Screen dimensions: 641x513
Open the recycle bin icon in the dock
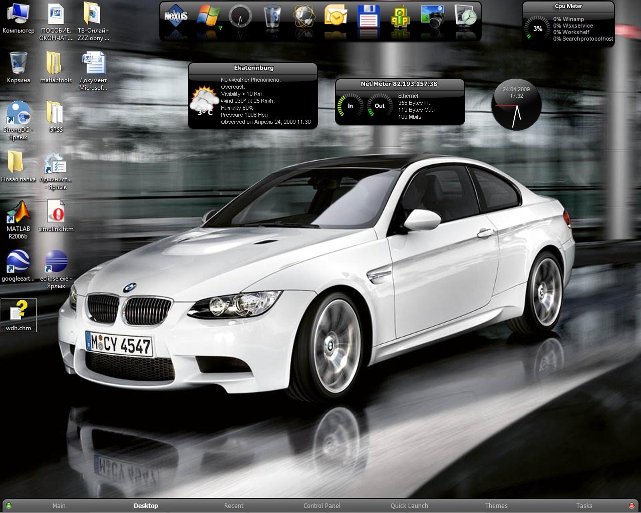click(x=272, y=17)
